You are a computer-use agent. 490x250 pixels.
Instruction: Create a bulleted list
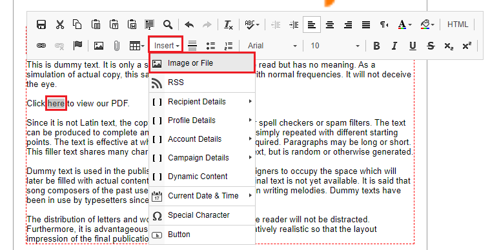[x=210, y=46]
